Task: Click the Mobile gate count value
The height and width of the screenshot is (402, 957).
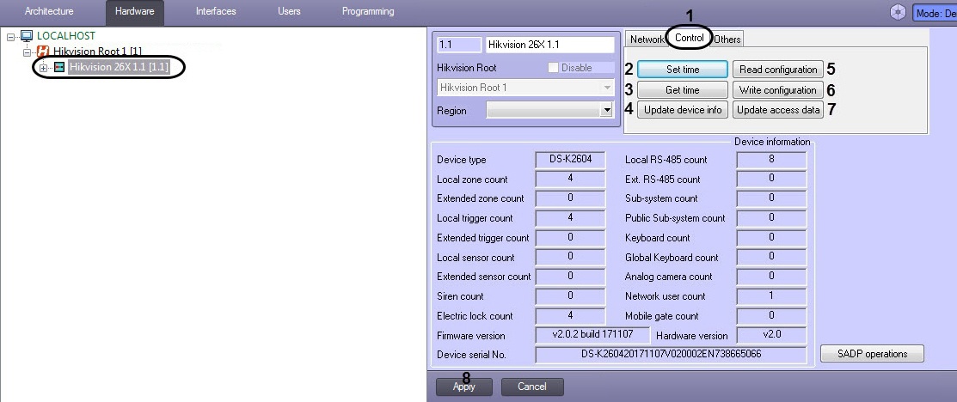Action: (x=771, y=316)
